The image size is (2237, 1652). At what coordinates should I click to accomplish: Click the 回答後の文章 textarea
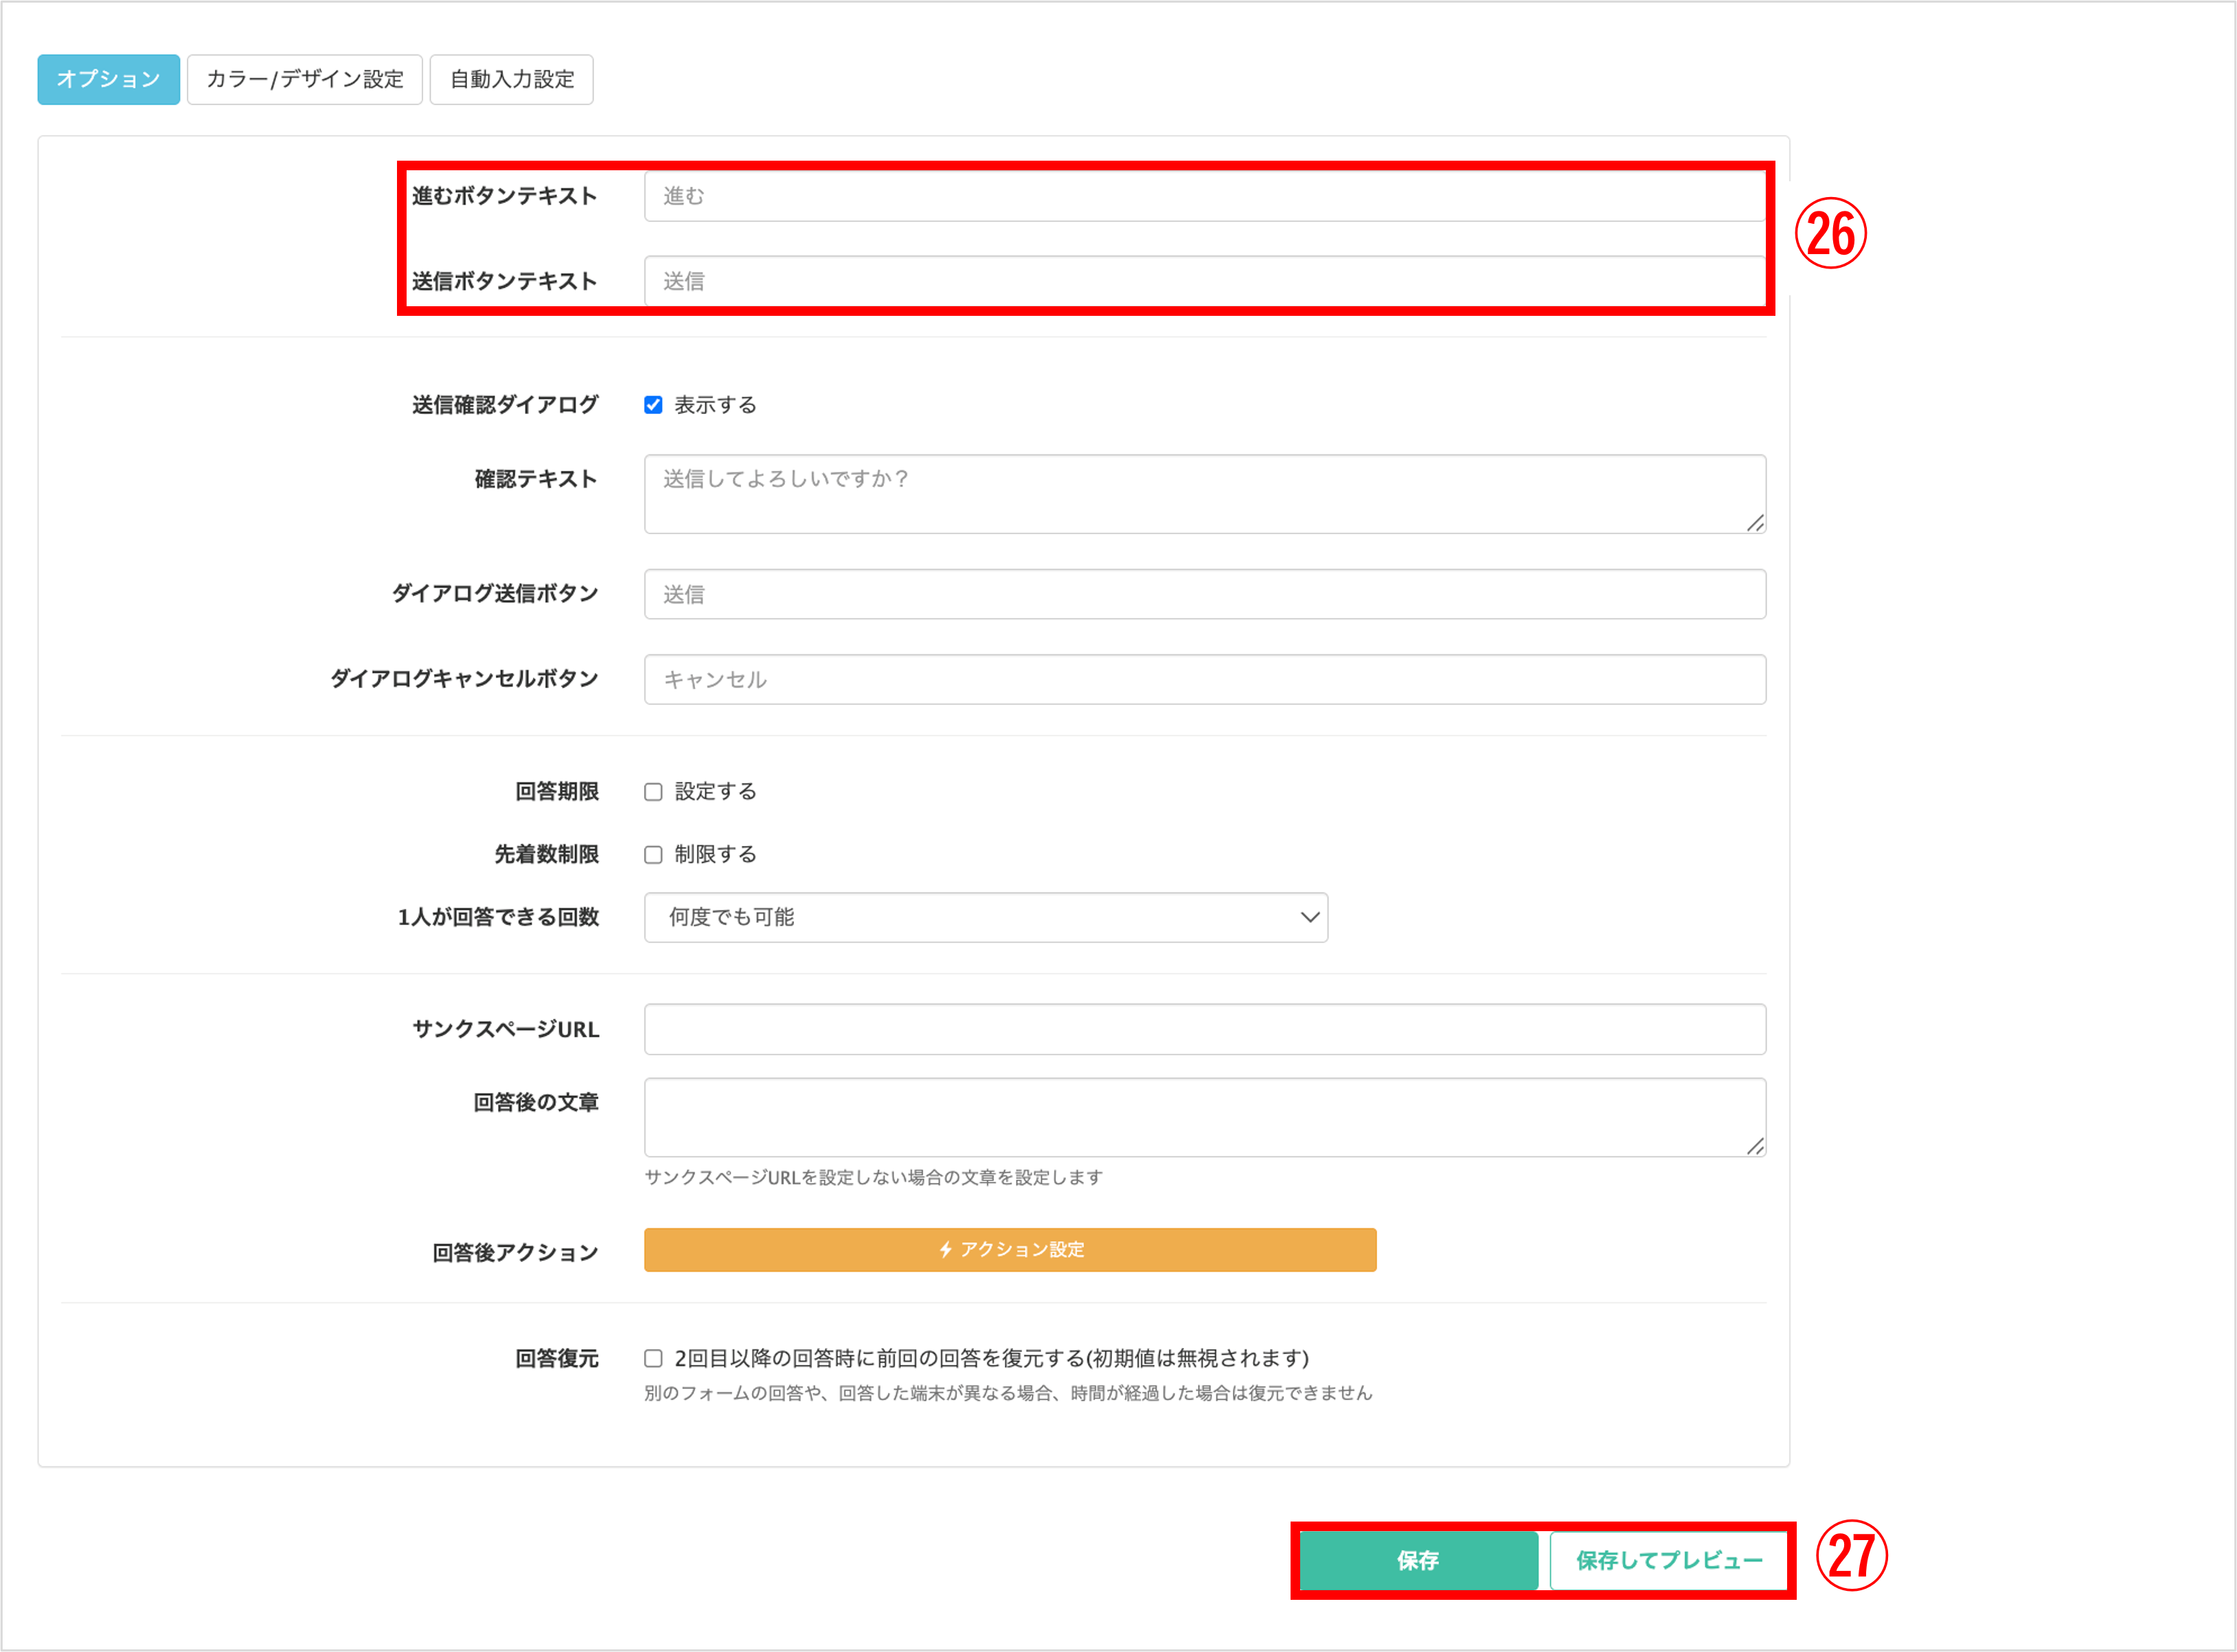pyautogui.click(x=1203, y=1117)
